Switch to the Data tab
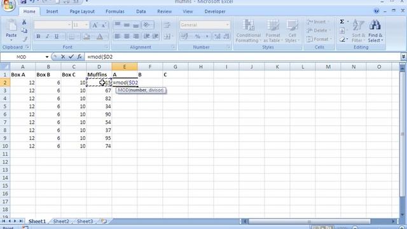This screenshot has width=407, height=229. [x=141, y=11]
